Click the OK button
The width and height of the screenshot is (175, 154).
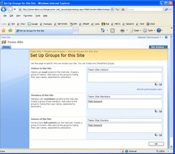pos(156,144)
